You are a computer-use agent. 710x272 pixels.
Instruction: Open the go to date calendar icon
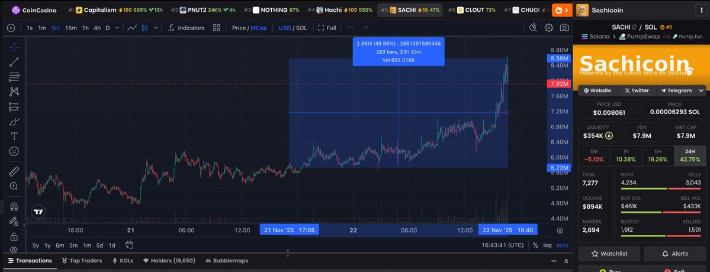click(129, 245)
